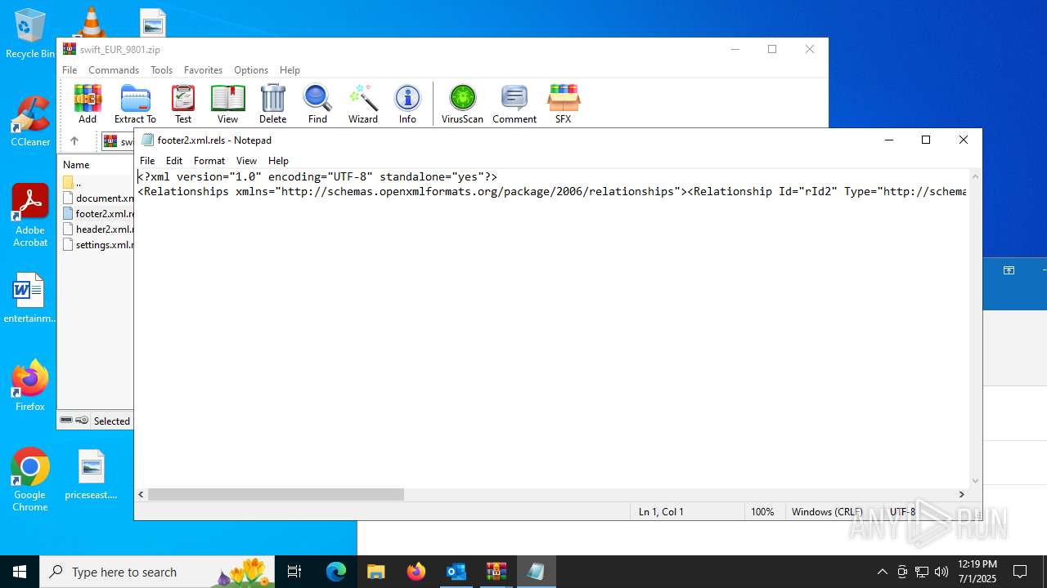
Task: Select document.xml file in WinRAR list
Action: [97, 198]
